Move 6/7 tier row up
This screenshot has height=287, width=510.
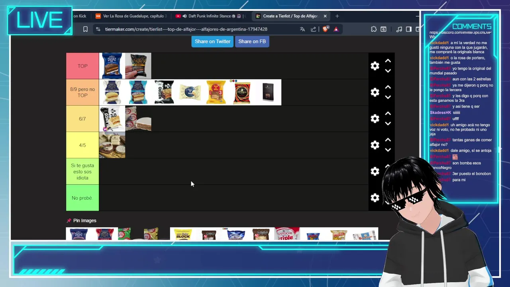(x=388, y=114)
